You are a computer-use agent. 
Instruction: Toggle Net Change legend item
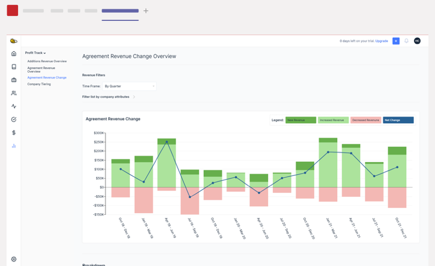coord(398,120)
